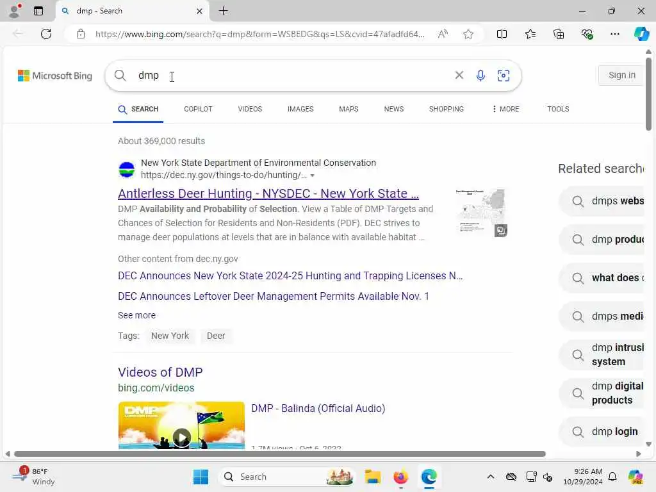Refresh the page with the reload icon
Image resolution: width=656 pixels, height=492 pixels.
[x=46, y=34]
